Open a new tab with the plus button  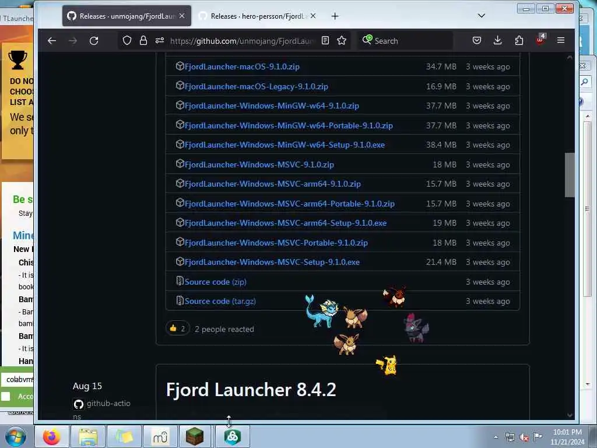pyautogui.click(x=335, y=16)
